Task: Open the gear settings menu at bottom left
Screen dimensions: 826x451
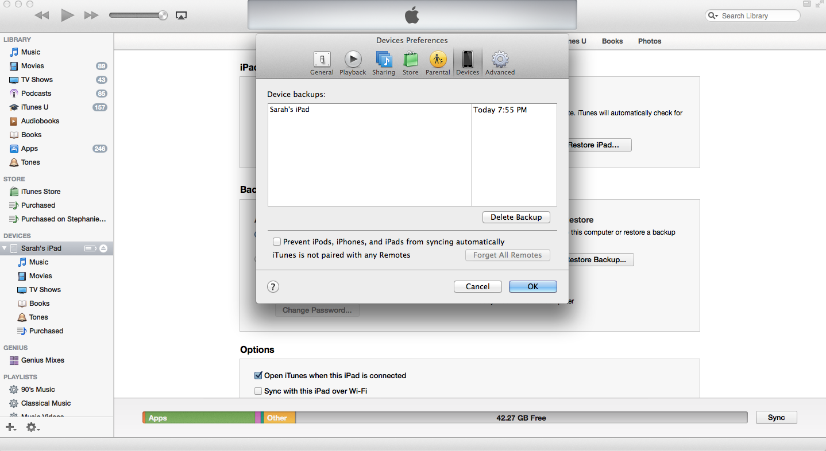Action: (32, 427)
